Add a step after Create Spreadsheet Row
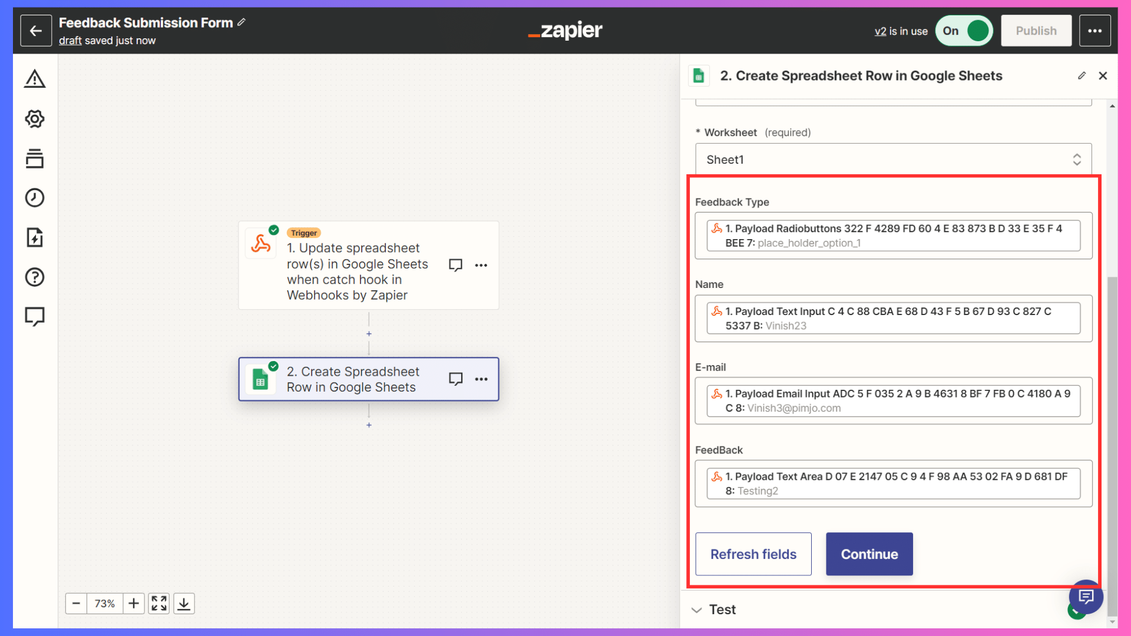Viewport: 1131px width, 636px height. pos(369,425)
